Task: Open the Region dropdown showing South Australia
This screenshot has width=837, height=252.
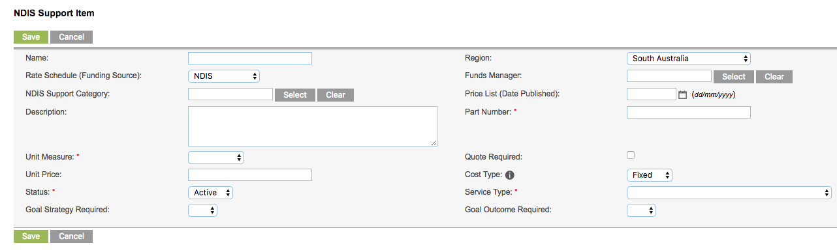Action: click(x=689, y=59)
